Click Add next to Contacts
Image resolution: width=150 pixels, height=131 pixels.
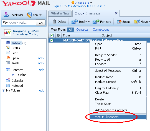coord(42,70)
